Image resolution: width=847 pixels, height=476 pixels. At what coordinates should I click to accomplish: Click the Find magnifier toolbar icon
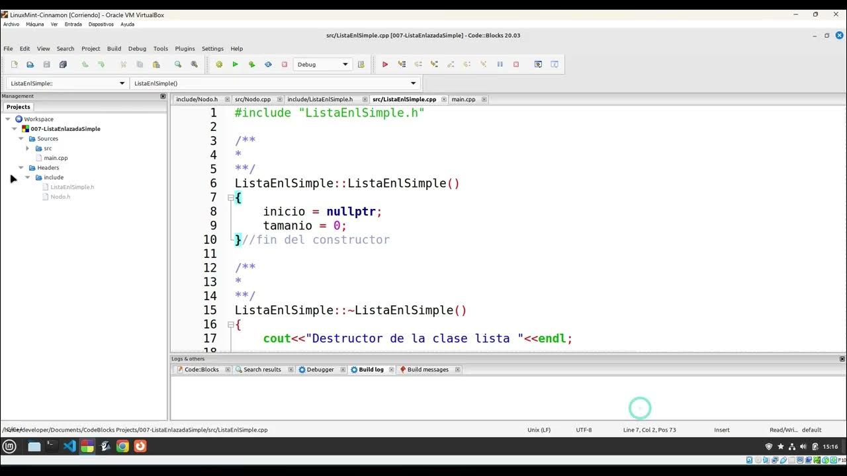coord(178,64)
